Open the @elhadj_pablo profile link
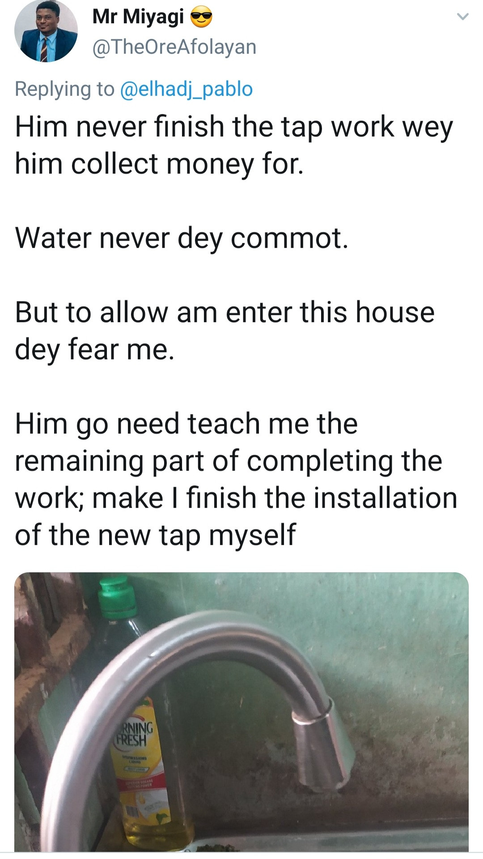This screenshot has width=483, height=859. point(186,89)
